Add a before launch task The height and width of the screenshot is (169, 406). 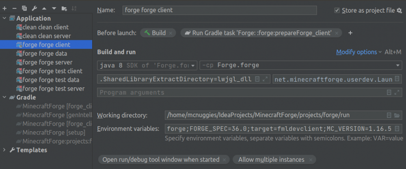[x=350, y=33]
